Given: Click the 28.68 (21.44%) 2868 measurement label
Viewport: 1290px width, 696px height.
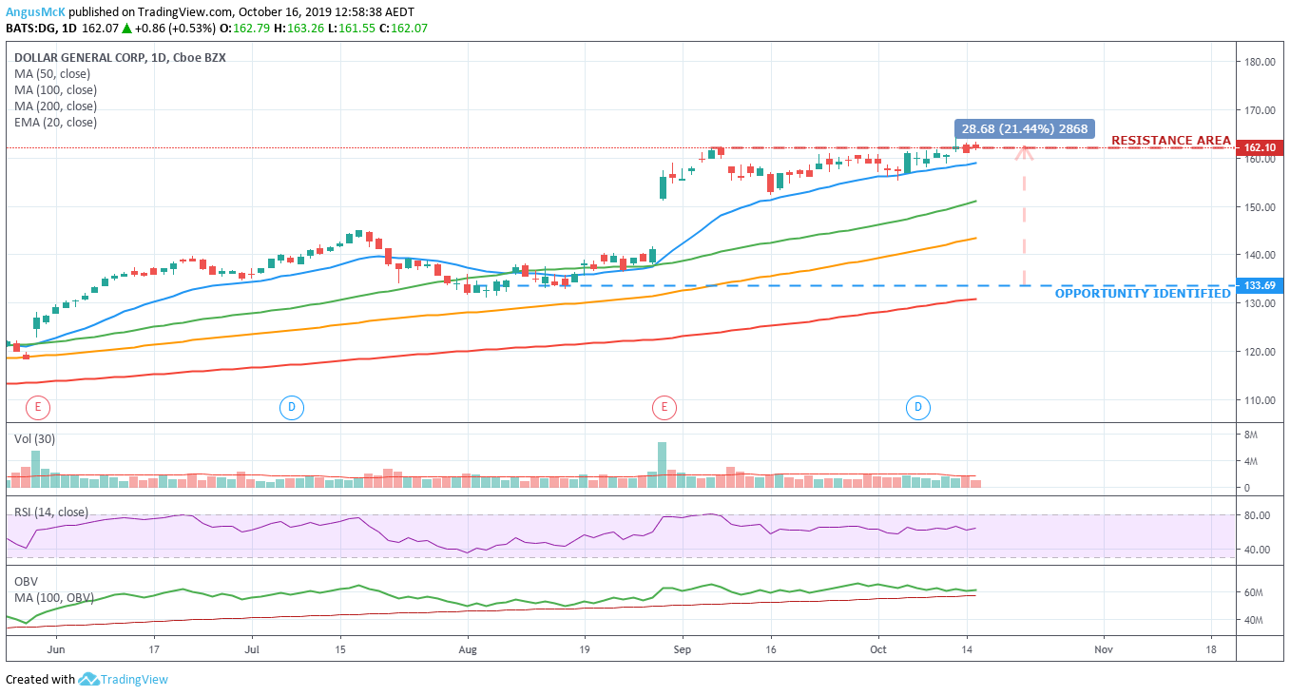Looking at the screenshot, I should [1025, 129].
